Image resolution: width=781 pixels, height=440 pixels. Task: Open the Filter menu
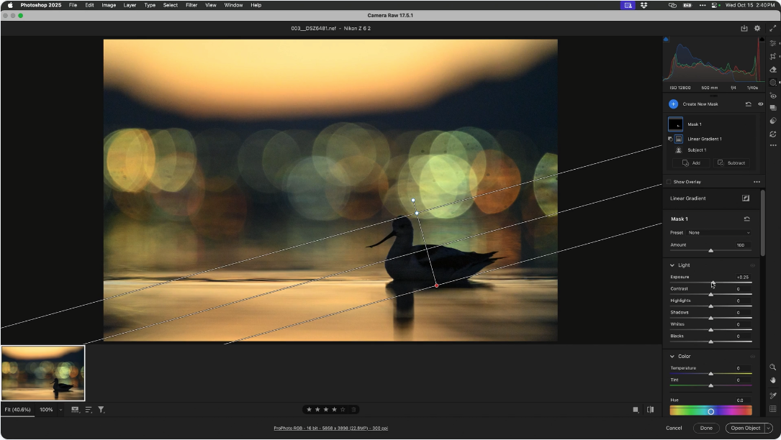[x=191, y=5]
